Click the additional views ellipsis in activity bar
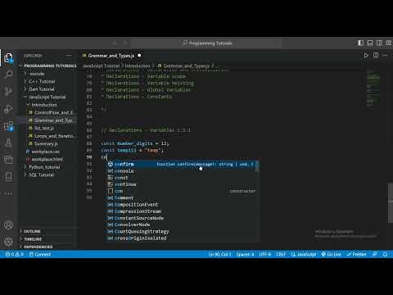The width and height of the screenshot is (393, 295). pos(8,193)
